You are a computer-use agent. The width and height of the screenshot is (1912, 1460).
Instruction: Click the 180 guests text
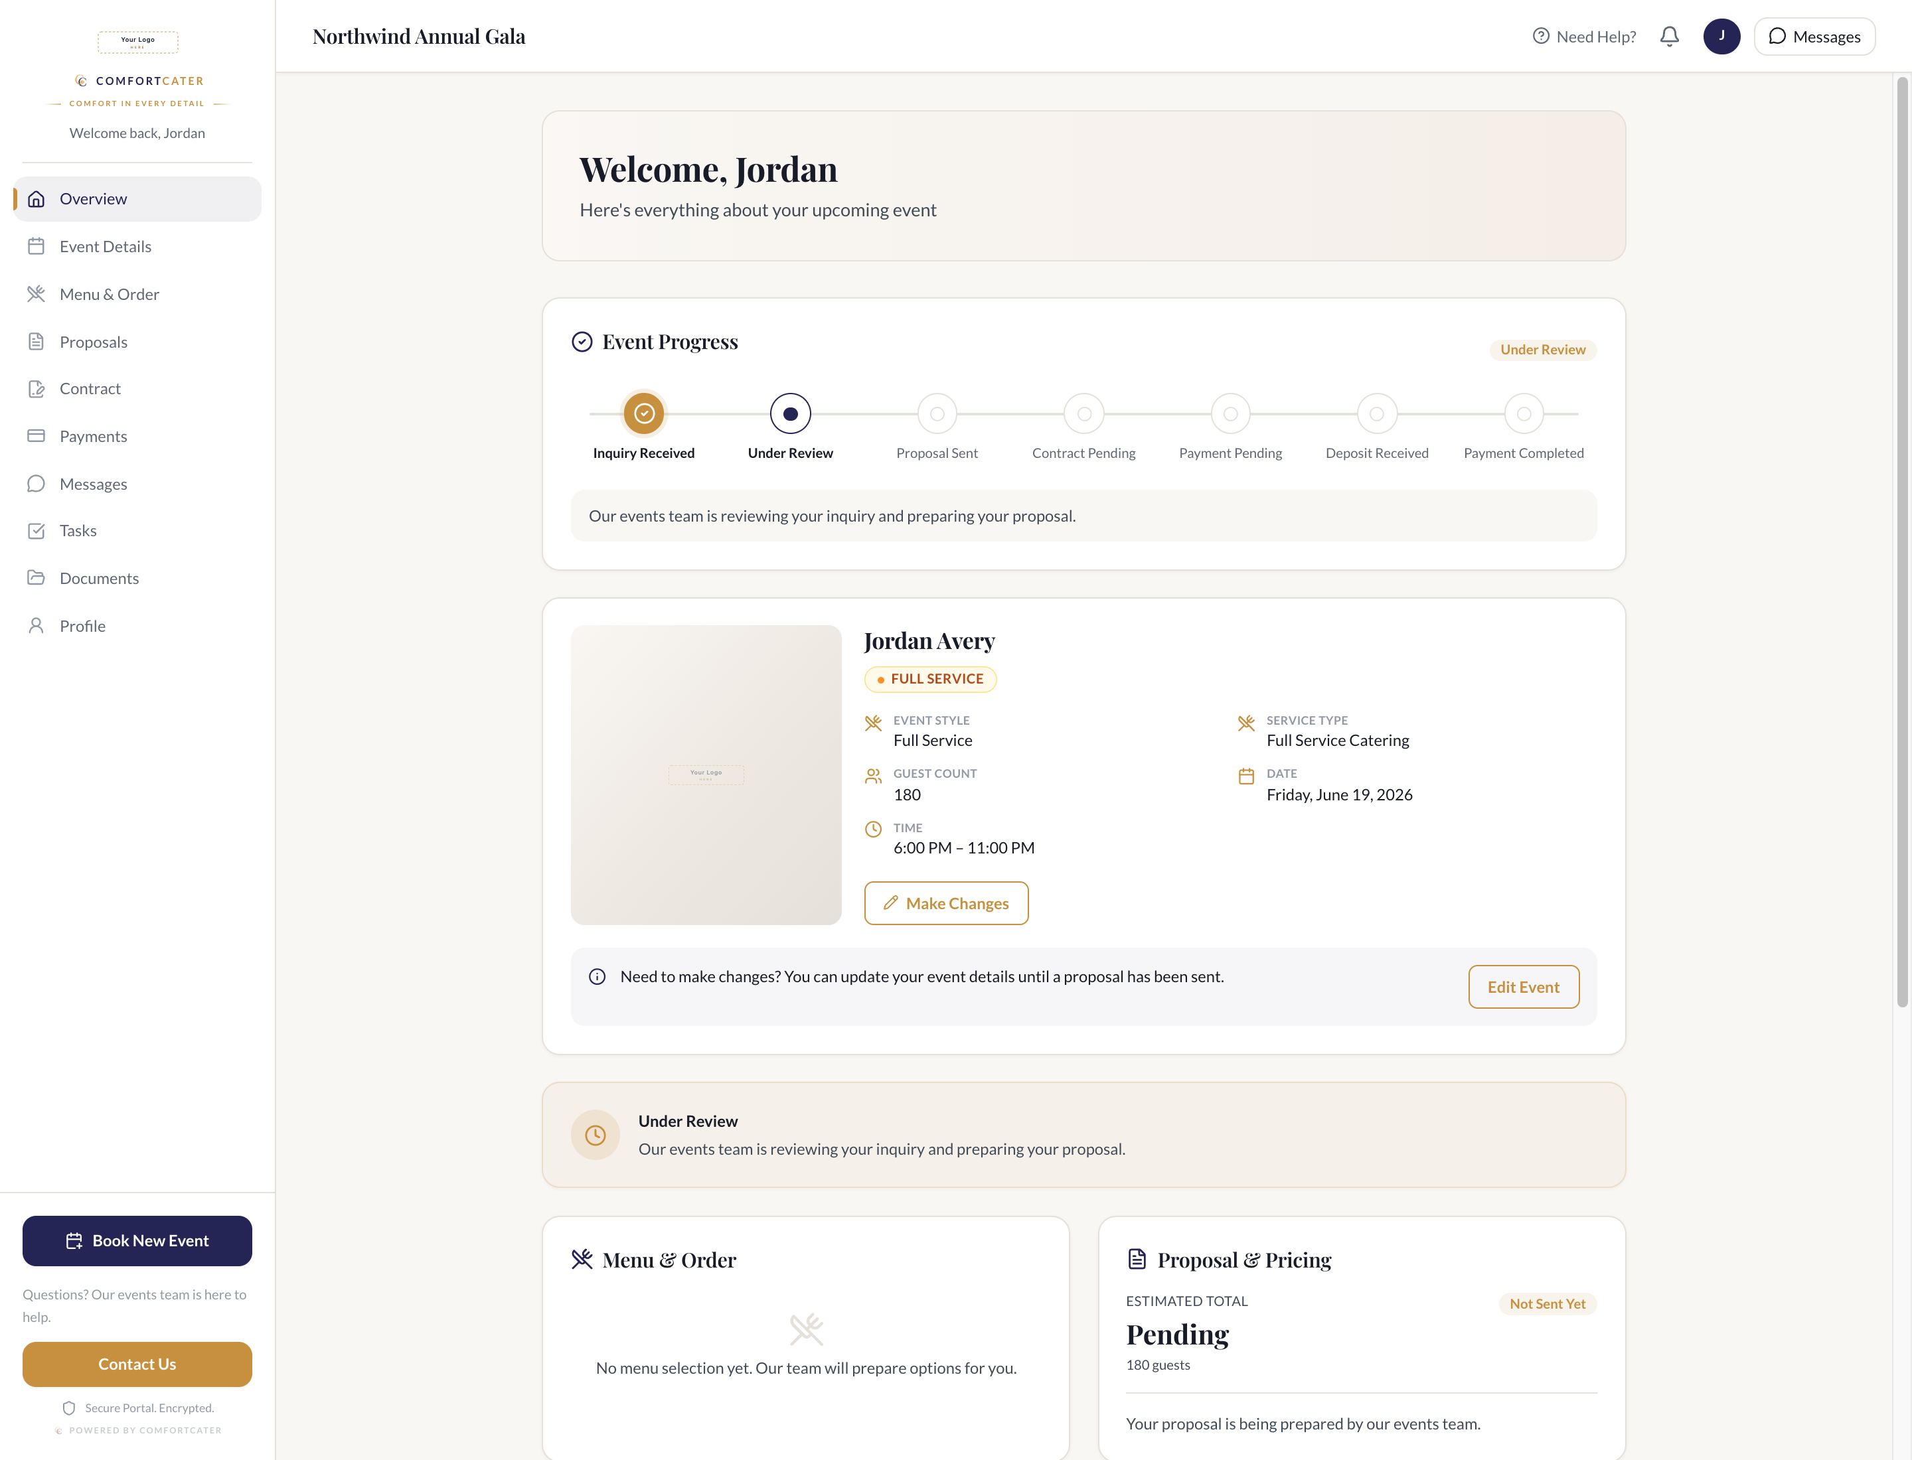click(x=1158, y=1364)
